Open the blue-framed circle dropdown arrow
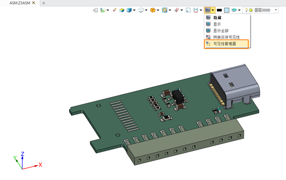Viewport: 286px width, 180px height. click(170, 10)
